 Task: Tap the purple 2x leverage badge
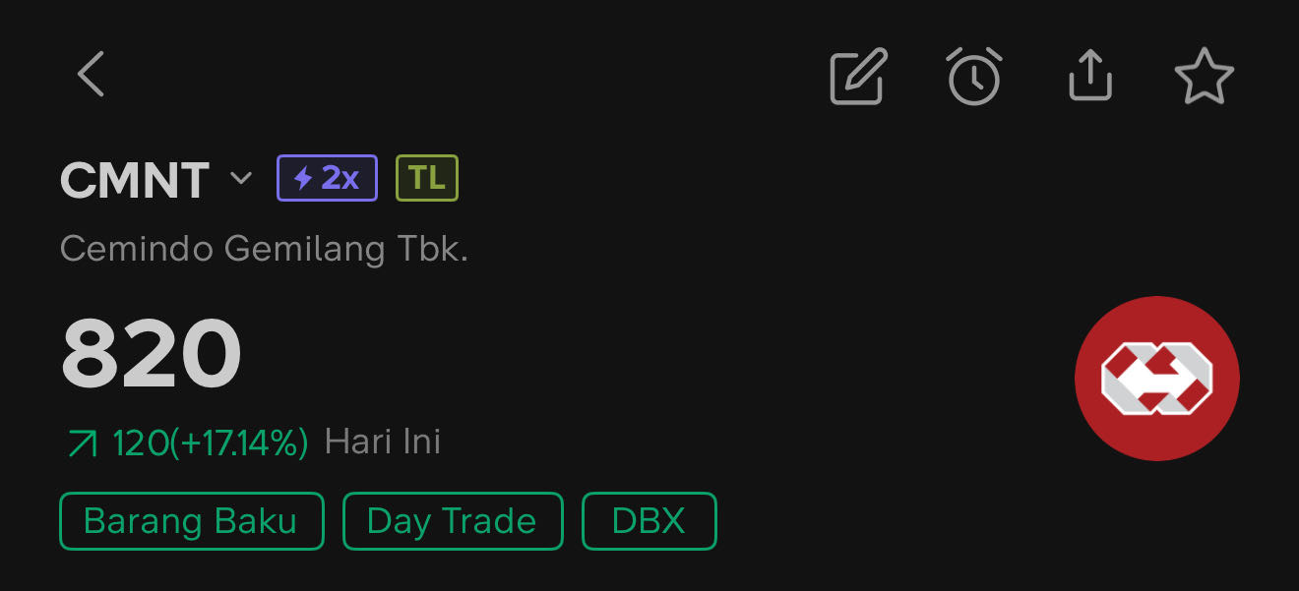coord(328,178)
